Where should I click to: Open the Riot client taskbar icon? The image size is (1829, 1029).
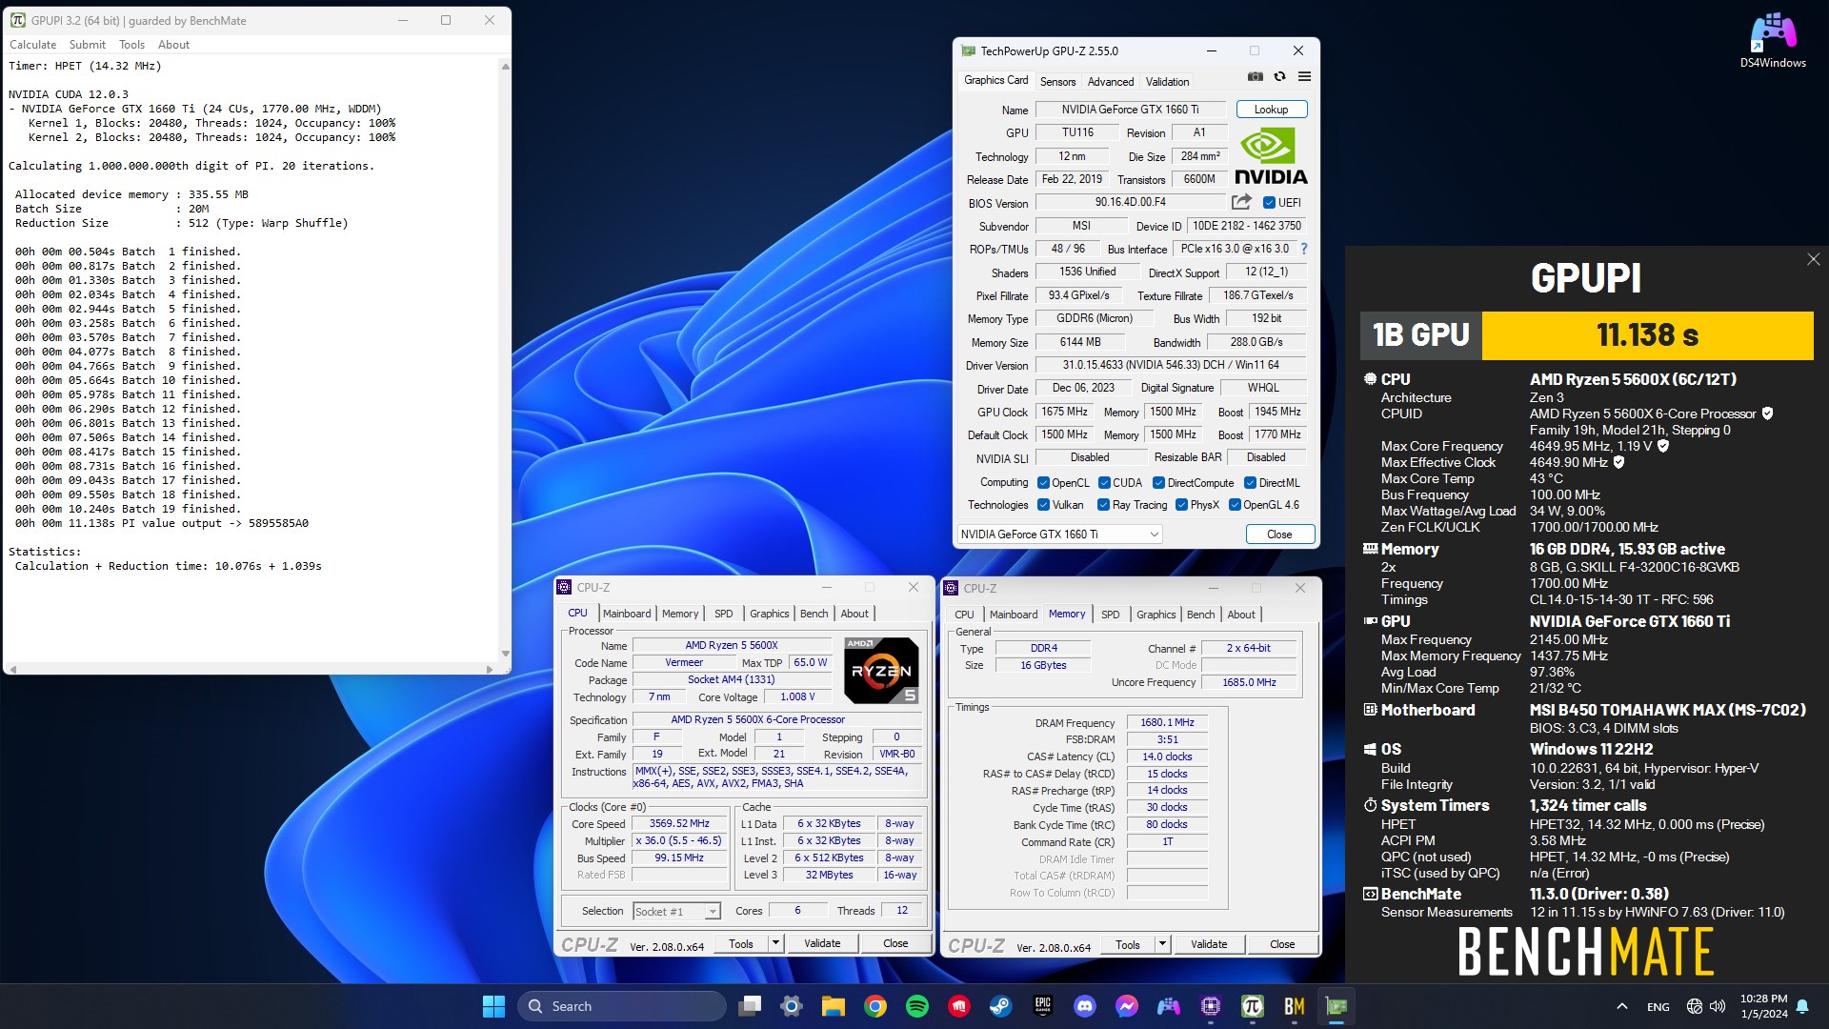pos(959,1006)
